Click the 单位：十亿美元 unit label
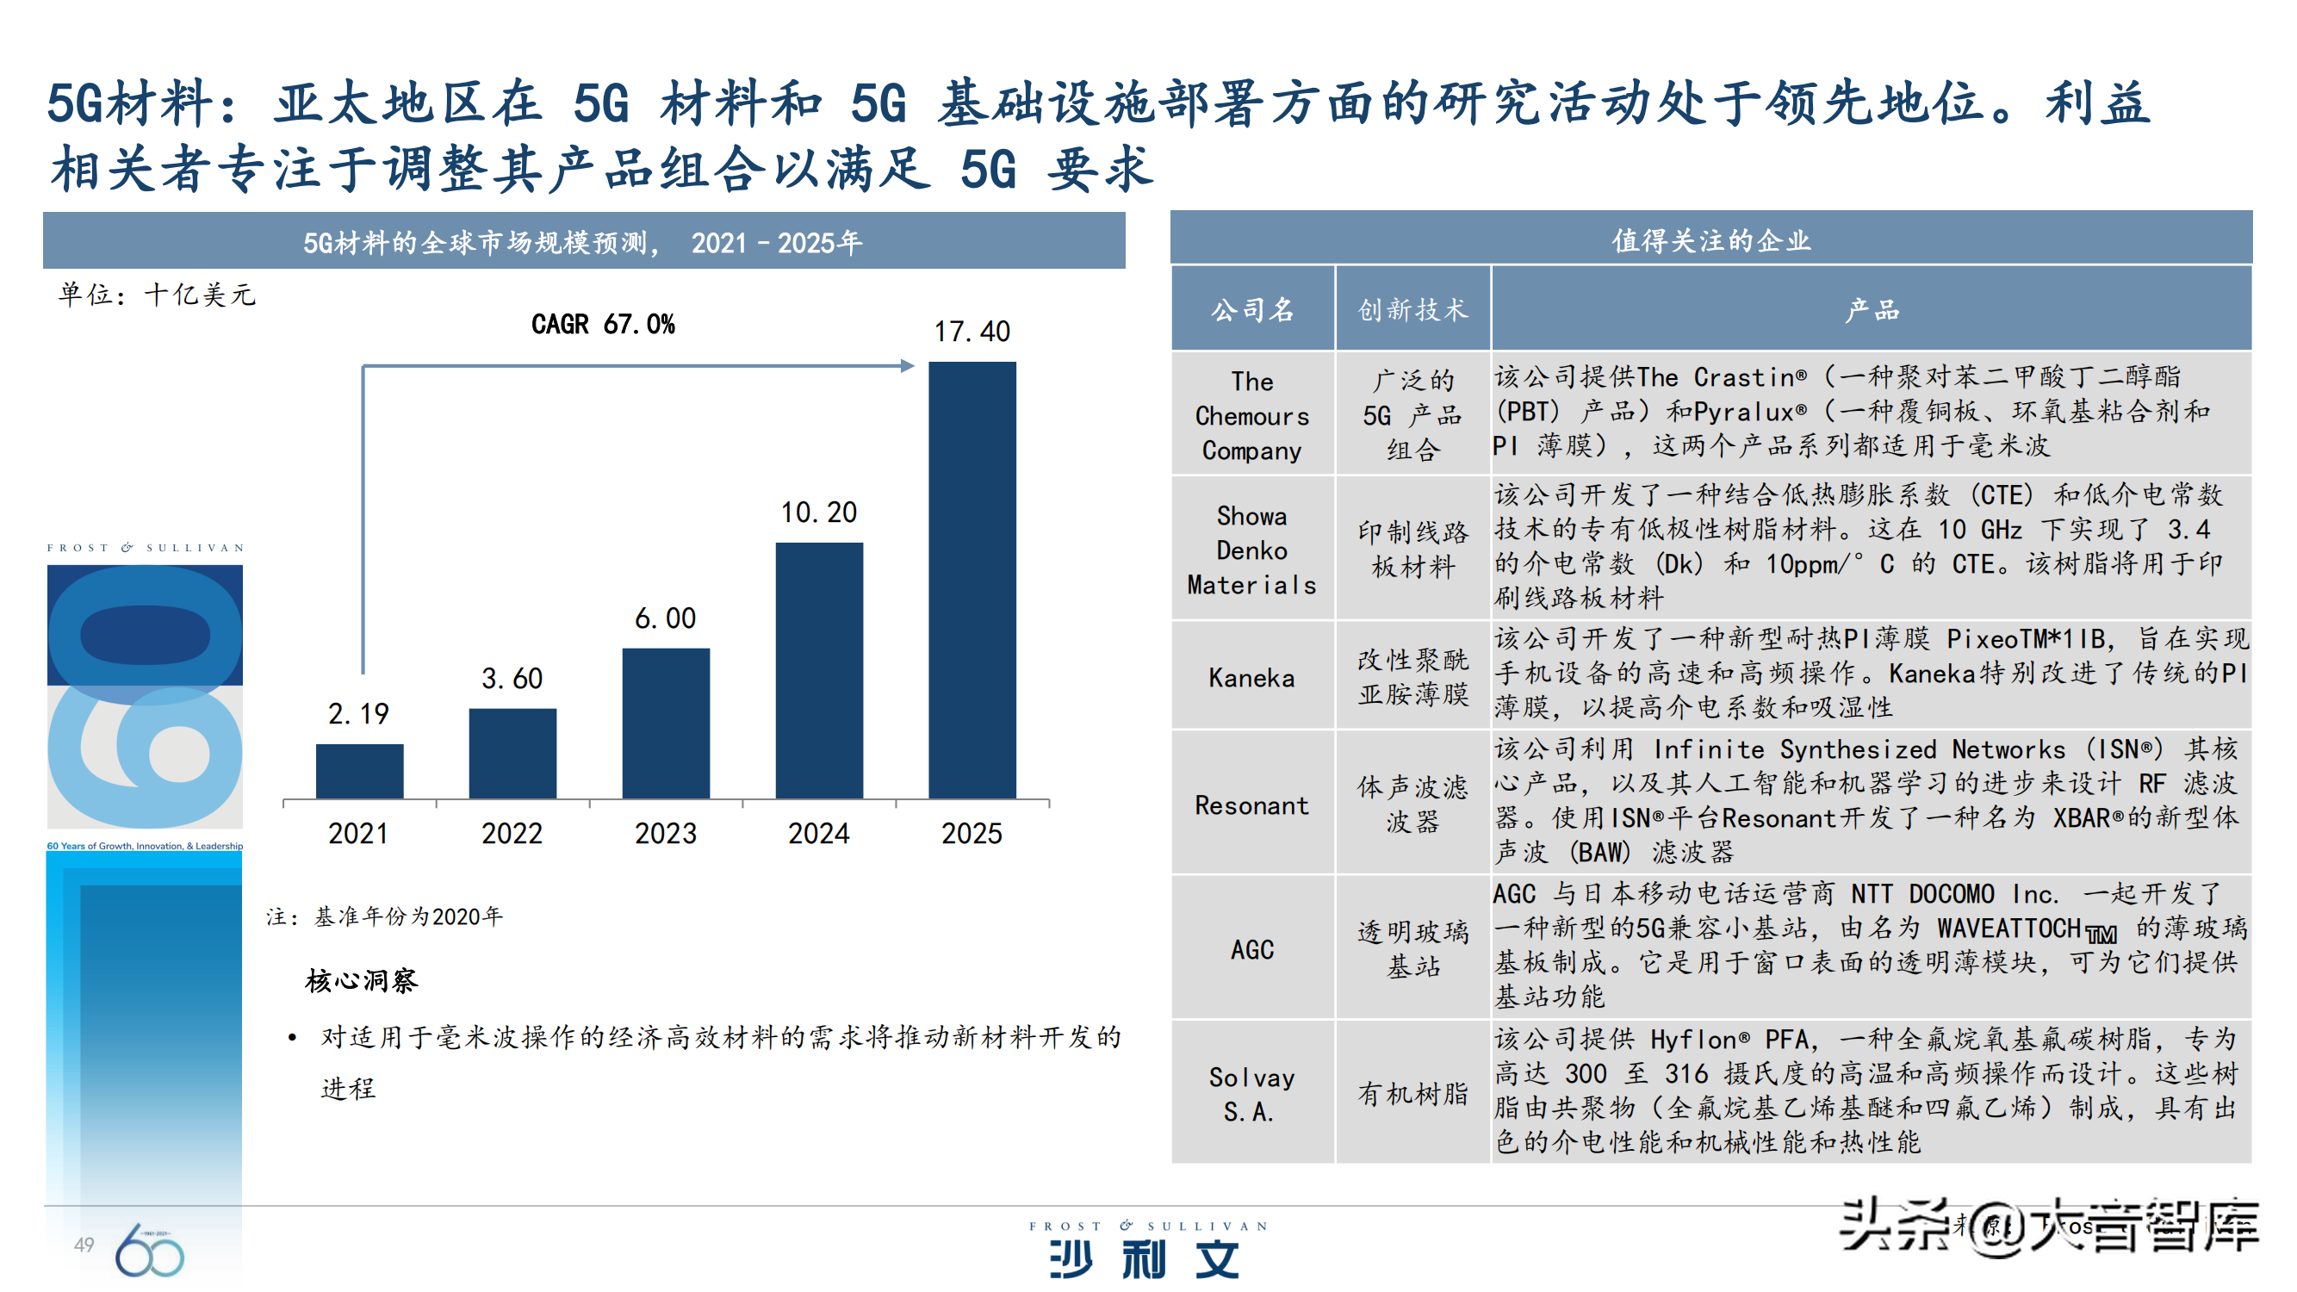Viewport: 2297px width, 1292px height. (157, 295)
